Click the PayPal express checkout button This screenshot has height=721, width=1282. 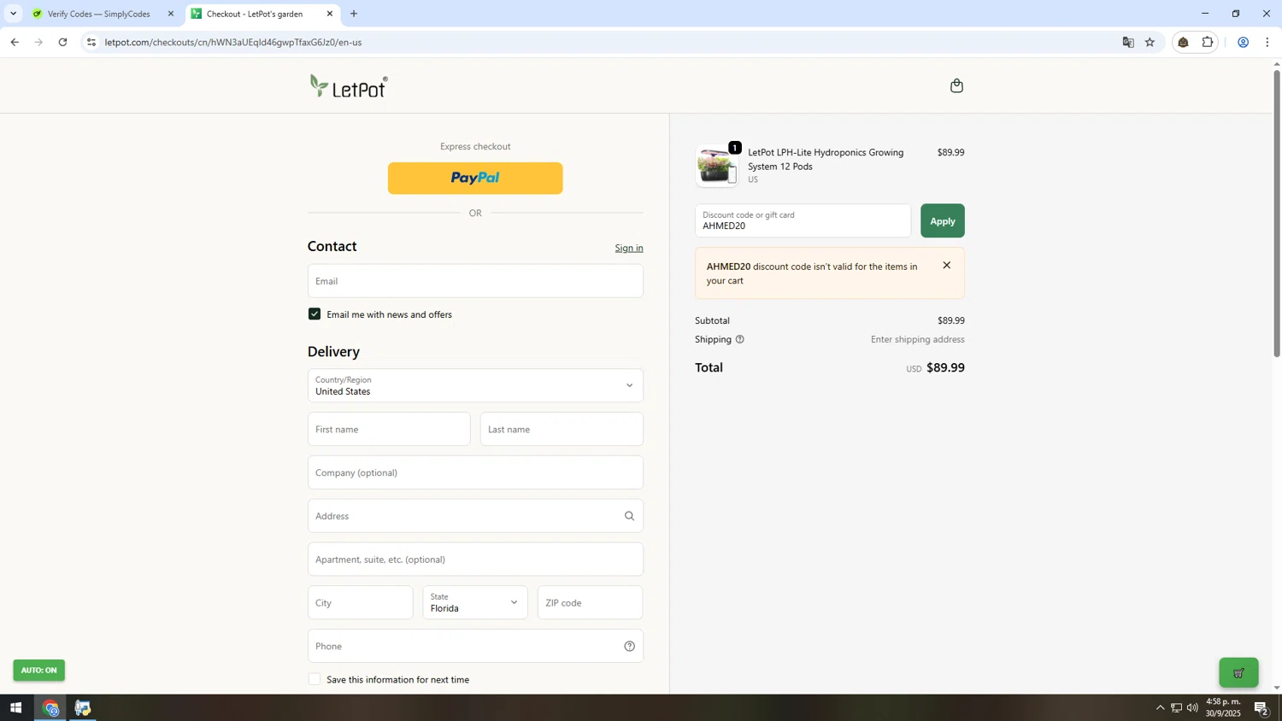(x=475, y=179)
